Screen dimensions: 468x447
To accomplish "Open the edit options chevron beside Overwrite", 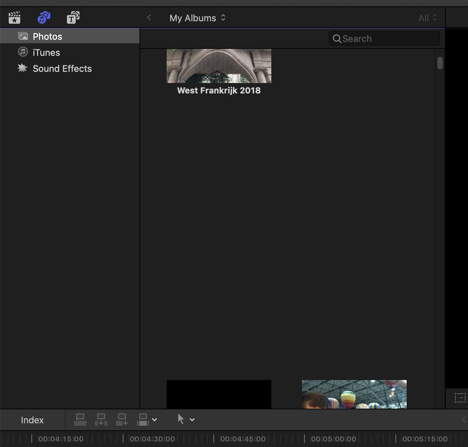I will tap(154, 420).
